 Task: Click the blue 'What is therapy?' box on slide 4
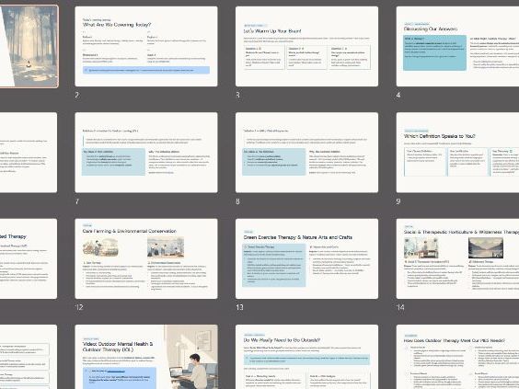tap(434, 52)
